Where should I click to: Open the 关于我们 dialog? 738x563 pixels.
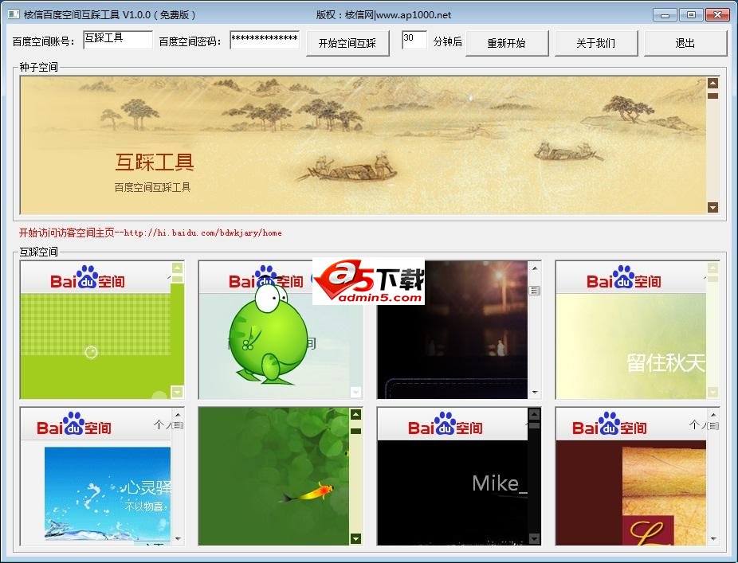click(596, 44)
